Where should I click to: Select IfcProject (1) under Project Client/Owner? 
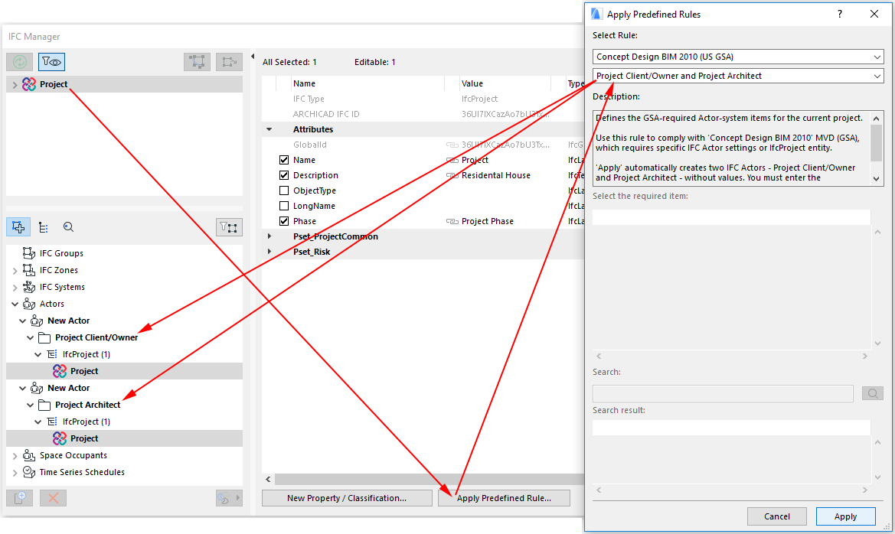[x=87, y=354]
